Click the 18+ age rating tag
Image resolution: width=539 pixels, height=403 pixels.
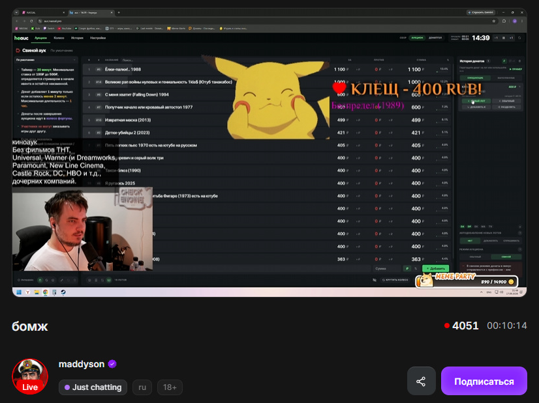[170, 387]
